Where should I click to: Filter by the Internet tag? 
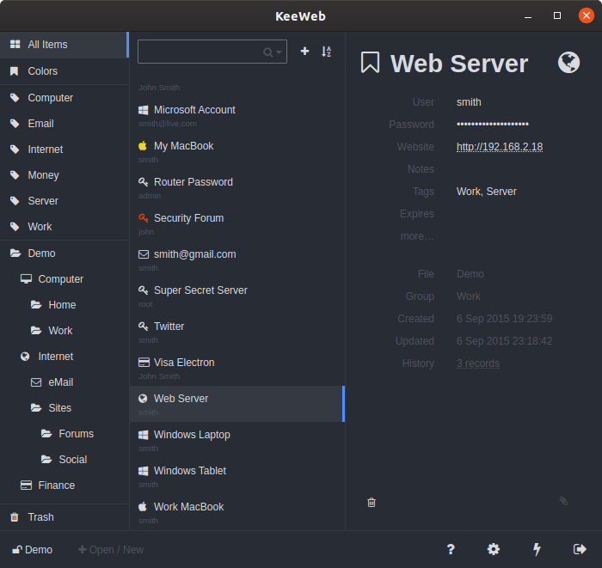(x=64, y=150)
